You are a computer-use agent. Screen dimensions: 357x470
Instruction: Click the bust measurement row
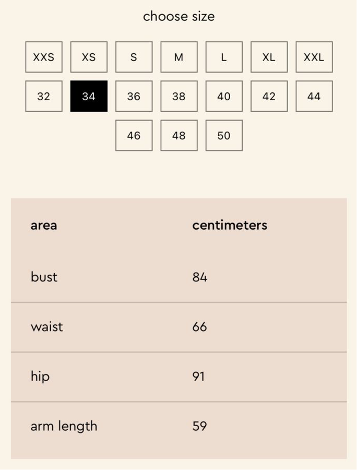point(178,277)
